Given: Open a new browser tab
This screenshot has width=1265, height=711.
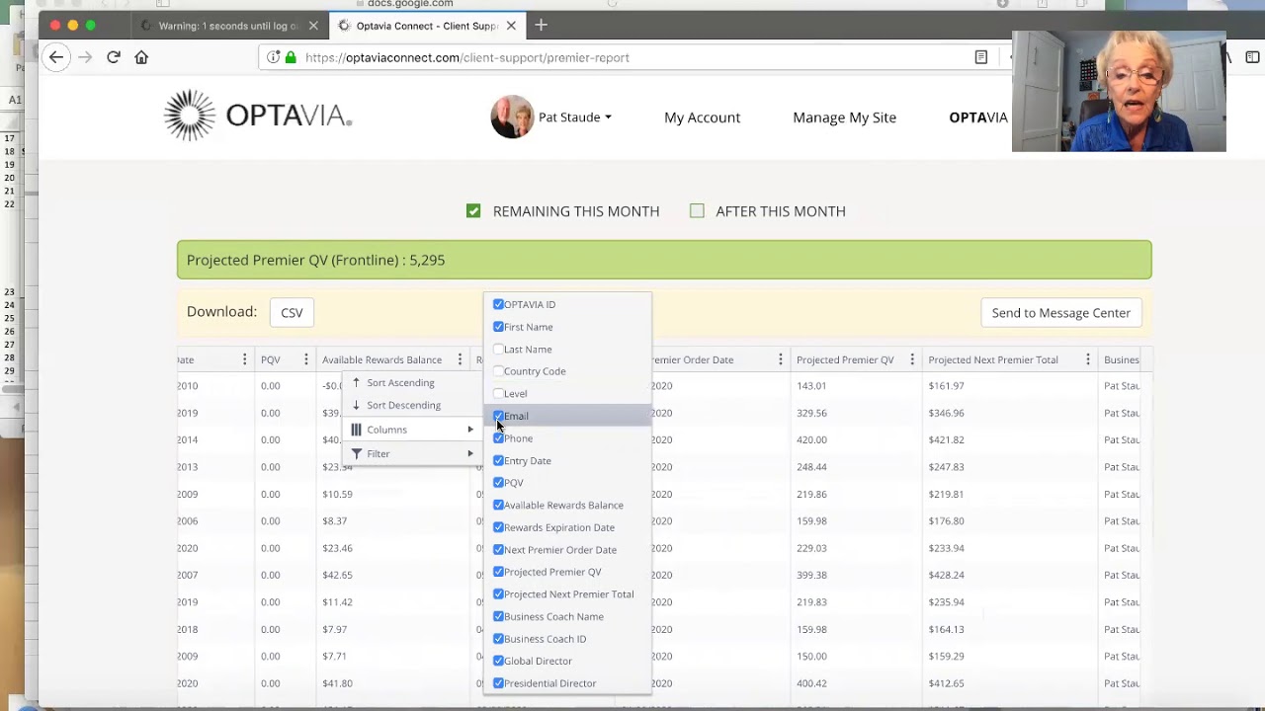Looking at the screenshot, I should [x=541, y=25].
